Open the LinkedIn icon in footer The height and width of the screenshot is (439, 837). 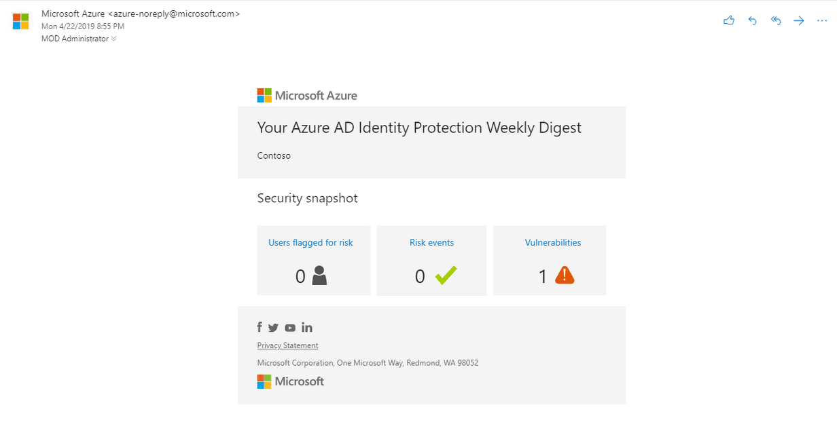pos(307,328)
